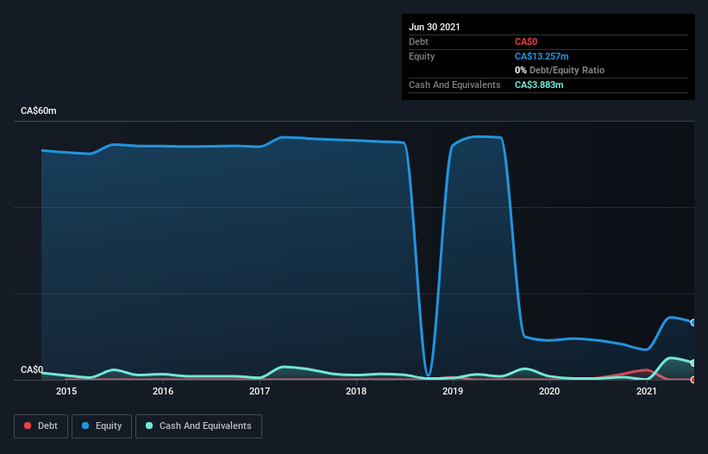Click the 2017 x-axis label

pyautogui.click(x=260, y=391)
